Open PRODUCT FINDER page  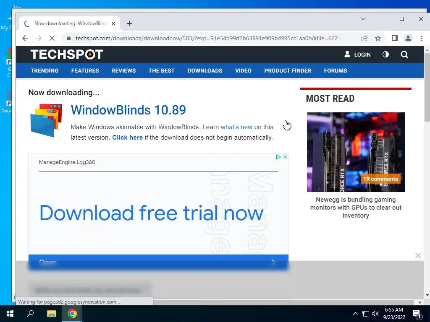click(x=288, y=70)
